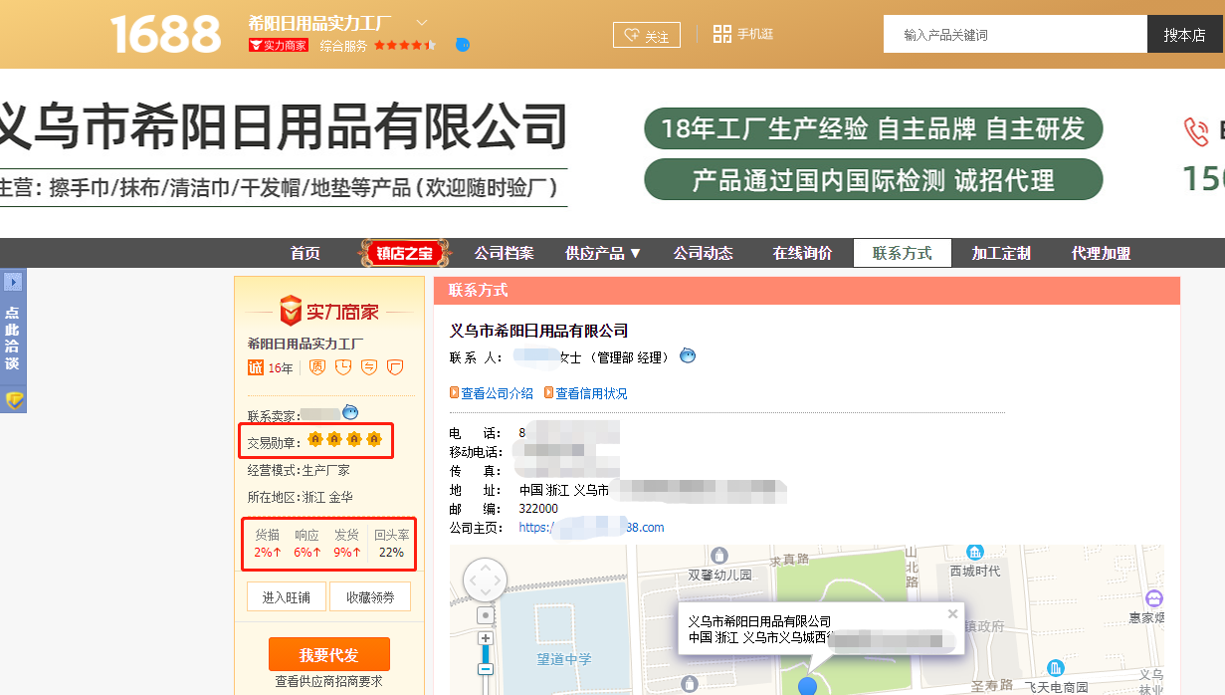Open the 加工定制 navigation tab

tap(1001, 253)
